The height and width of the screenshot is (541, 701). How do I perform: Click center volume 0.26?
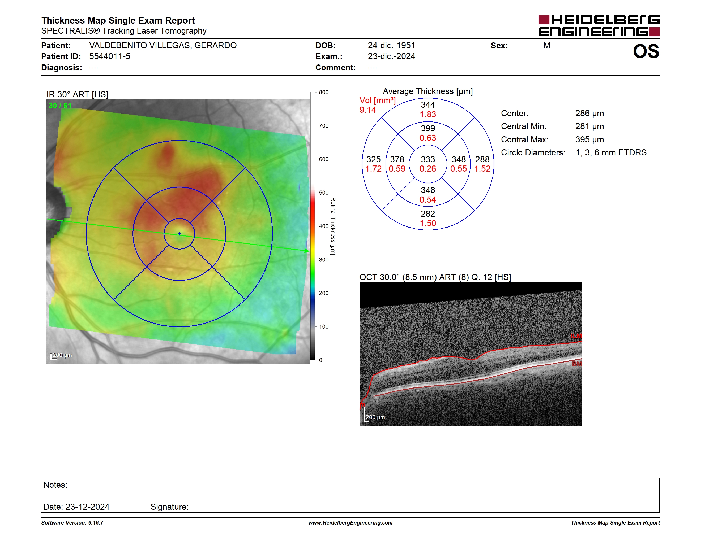[x=428, y=169]
